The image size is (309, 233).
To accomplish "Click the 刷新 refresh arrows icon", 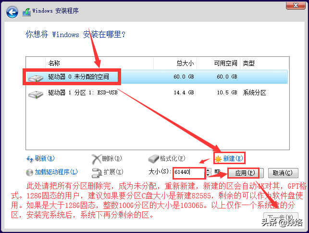I will [x=30, y=159].
